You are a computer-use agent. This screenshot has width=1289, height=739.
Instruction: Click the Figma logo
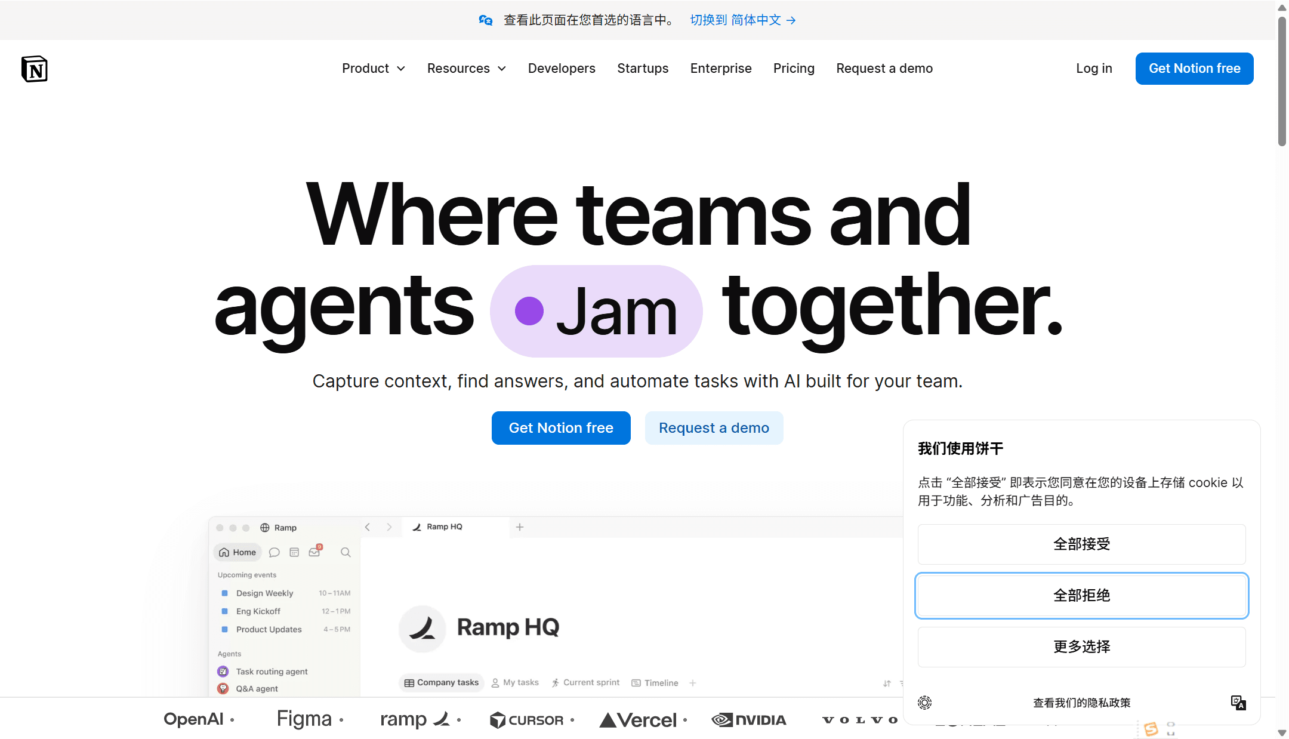[304, 719]
